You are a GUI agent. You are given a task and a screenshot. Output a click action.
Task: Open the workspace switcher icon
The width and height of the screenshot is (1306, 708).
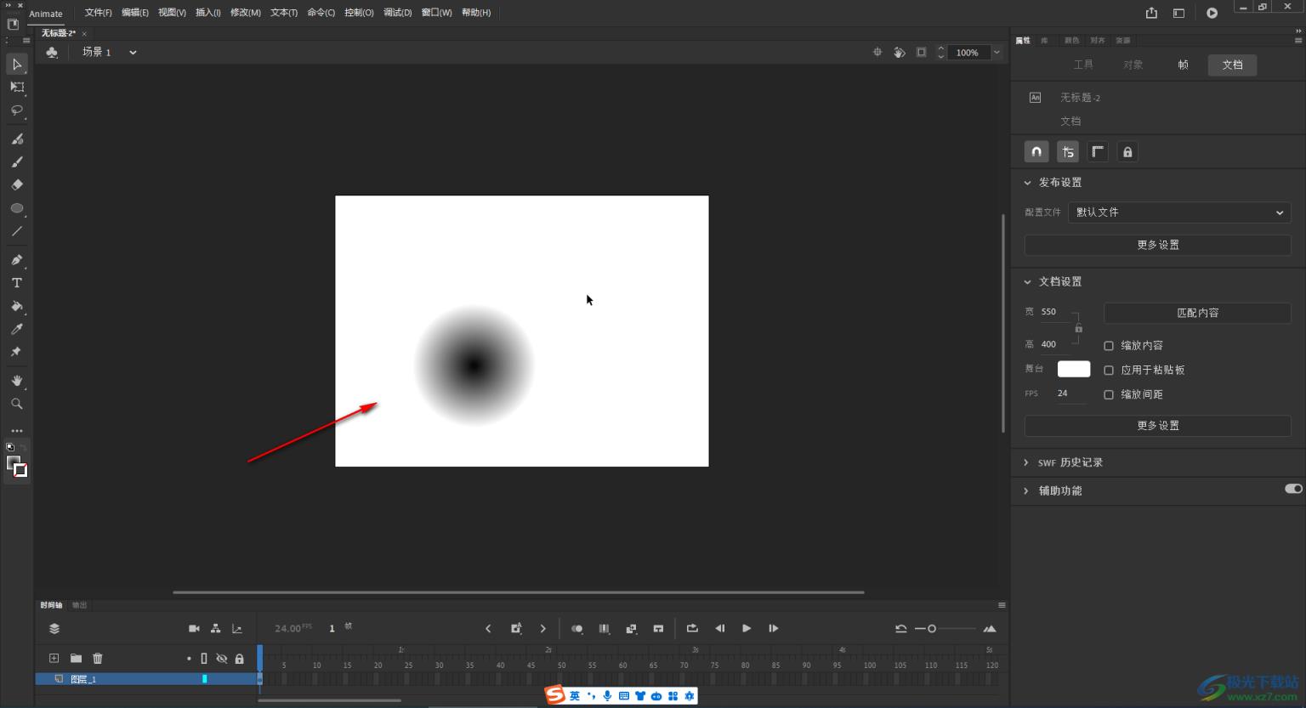1178,13
